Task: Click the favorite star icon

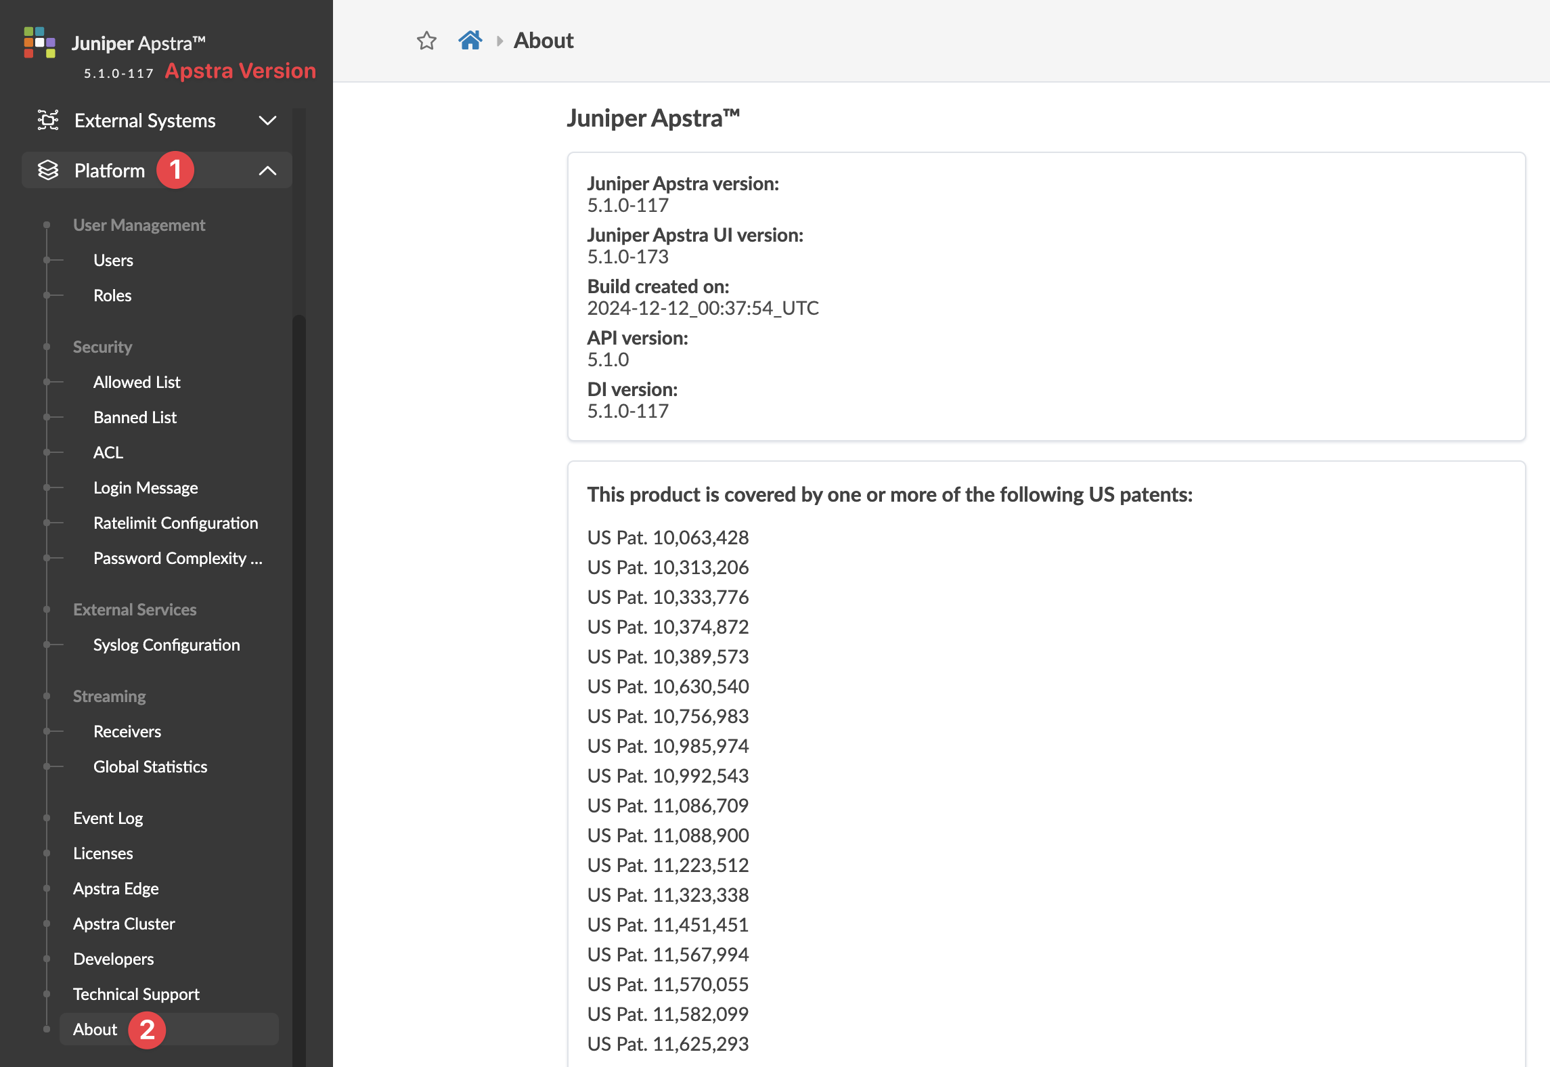Action: 426,41
